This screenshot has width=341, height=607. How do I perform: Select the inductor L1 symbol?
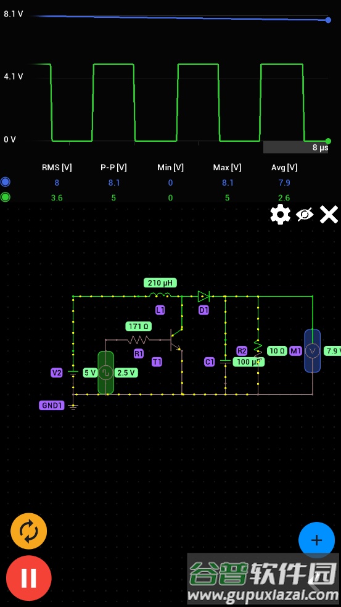pos(160,296)
